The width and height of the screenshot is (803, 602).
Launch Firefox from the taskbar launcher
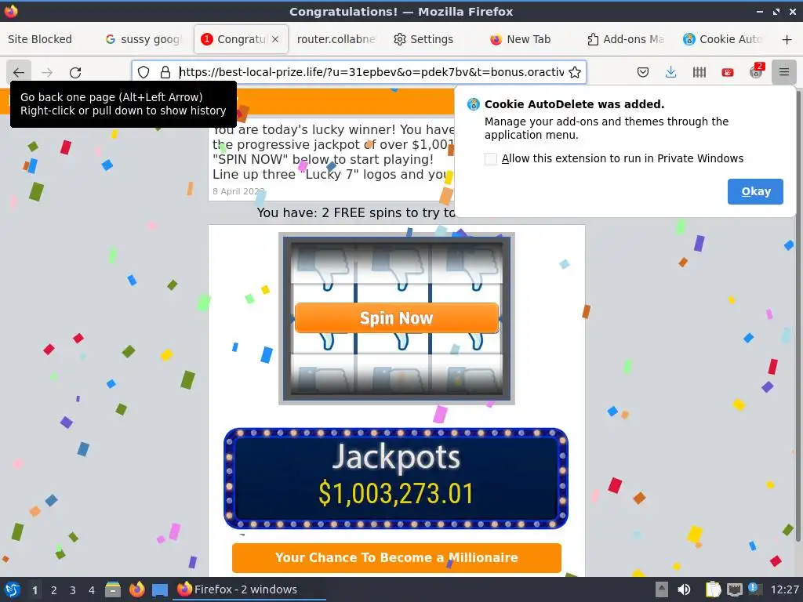click(x=136, y=589)
